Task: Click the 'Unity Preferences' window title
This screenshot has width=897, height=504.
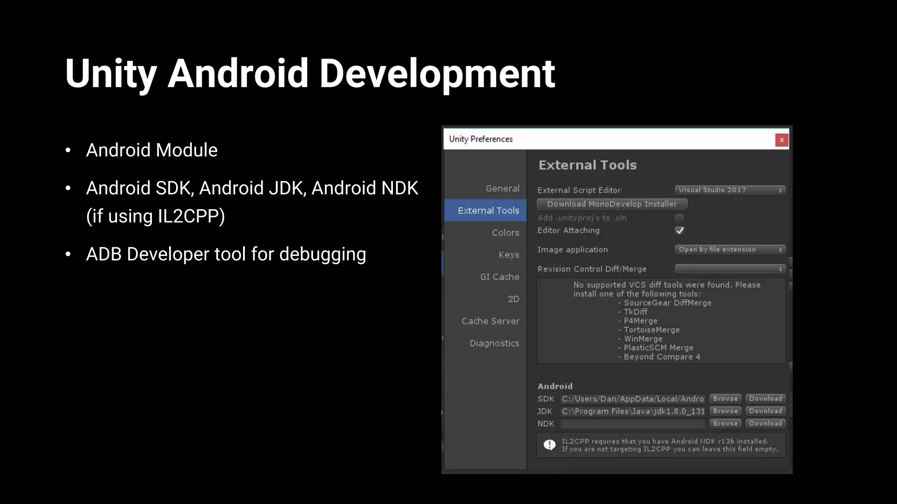Action: [x=480, y=139]
